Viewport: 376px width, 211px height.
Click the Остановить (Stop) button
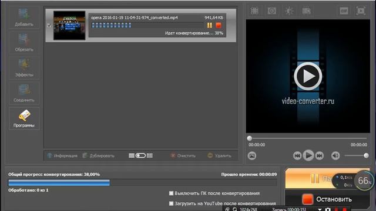tap(327, 199)
